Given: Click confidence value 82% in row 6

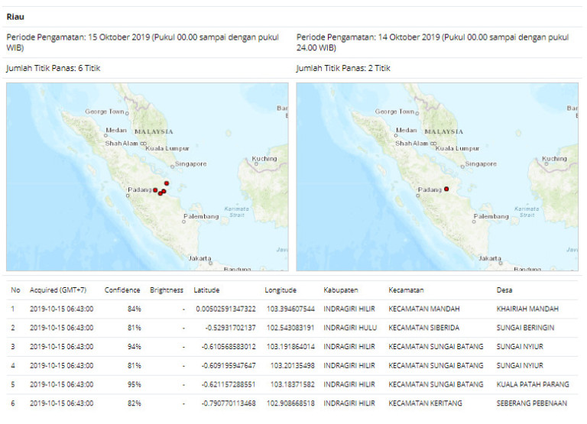Looking at the screenshot, I should coord(134,403).
